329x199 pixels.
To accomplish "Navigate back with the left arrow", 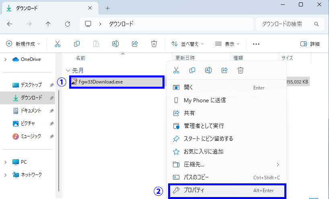I will 10,24.
